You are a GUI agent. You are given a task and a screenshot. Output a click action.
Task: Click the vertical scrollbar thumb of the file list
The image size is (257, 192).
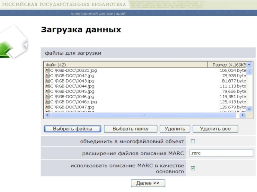coord(249,71)
